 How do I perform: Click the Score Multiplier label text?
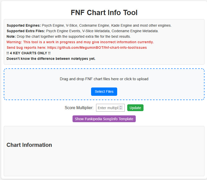click(x=78, y=108)
